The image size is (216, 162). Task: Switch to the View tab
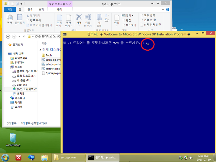click(41, 9)
